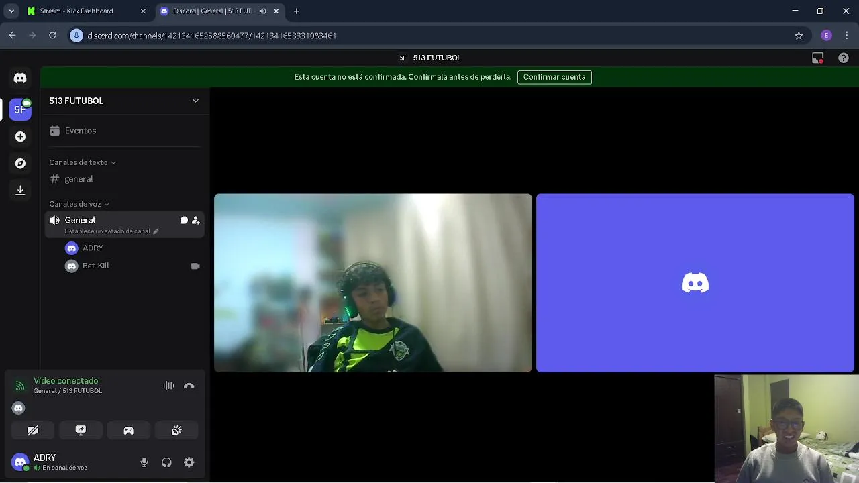Invite people to General voice channel
The width and height of the screenshot is (859, 483).
tap(196, 220)
